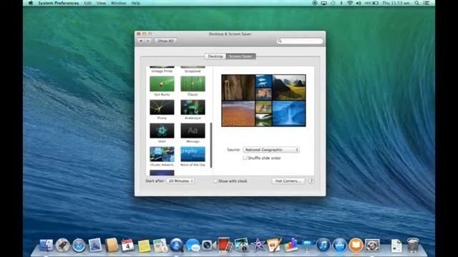Enable Shuffle slide order checkbox
The image size is (458, 257).
(x=245, y=158)
